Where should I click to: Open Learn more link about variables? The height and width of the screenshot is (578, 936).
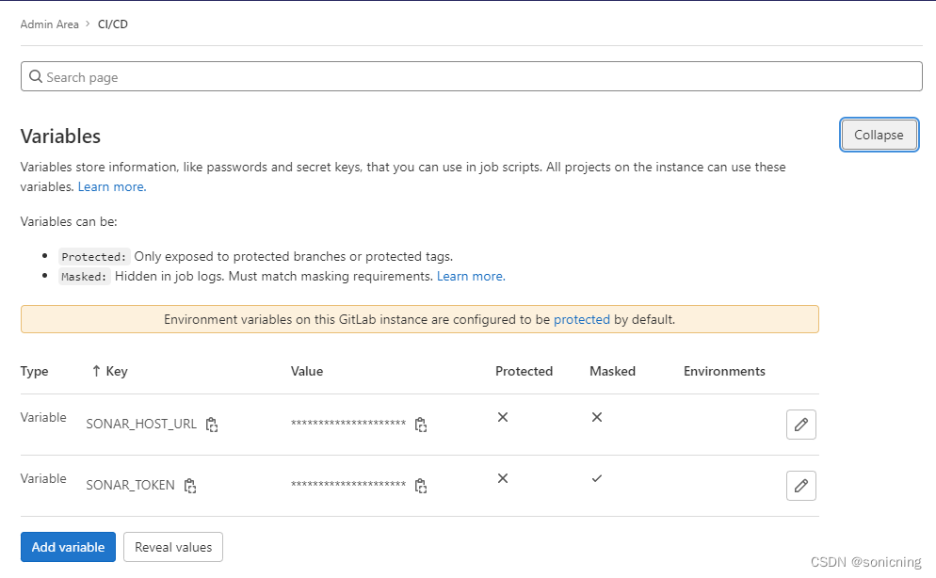tap(111, 186)
